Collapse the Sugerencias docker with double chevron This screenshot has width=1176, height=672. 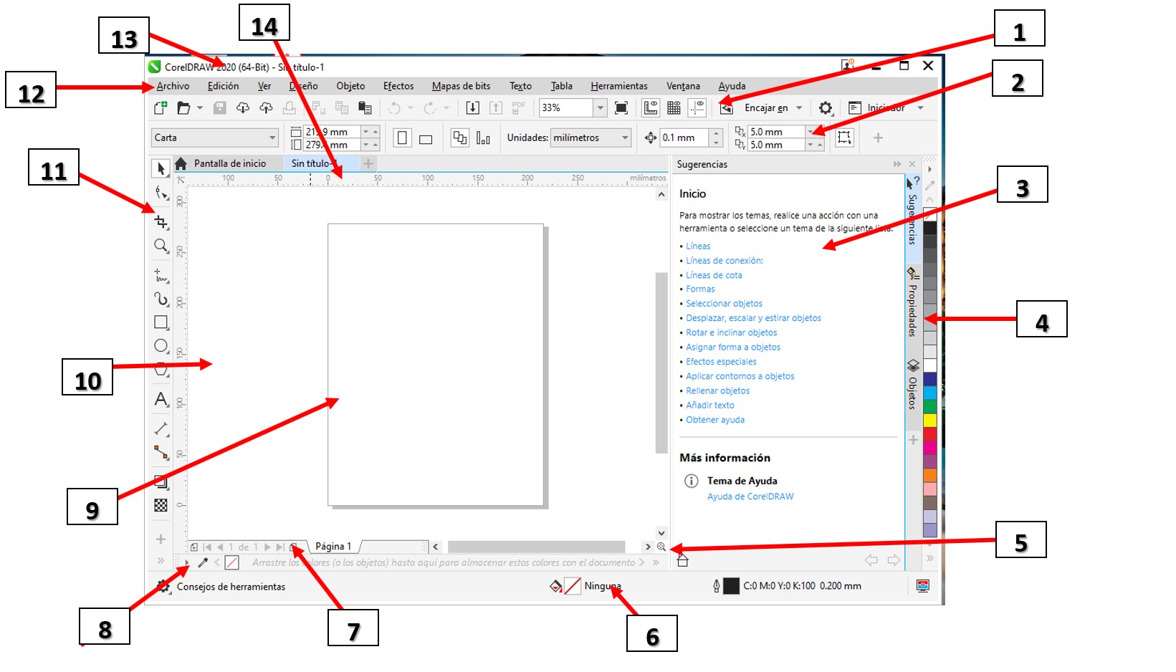[897, 164]
